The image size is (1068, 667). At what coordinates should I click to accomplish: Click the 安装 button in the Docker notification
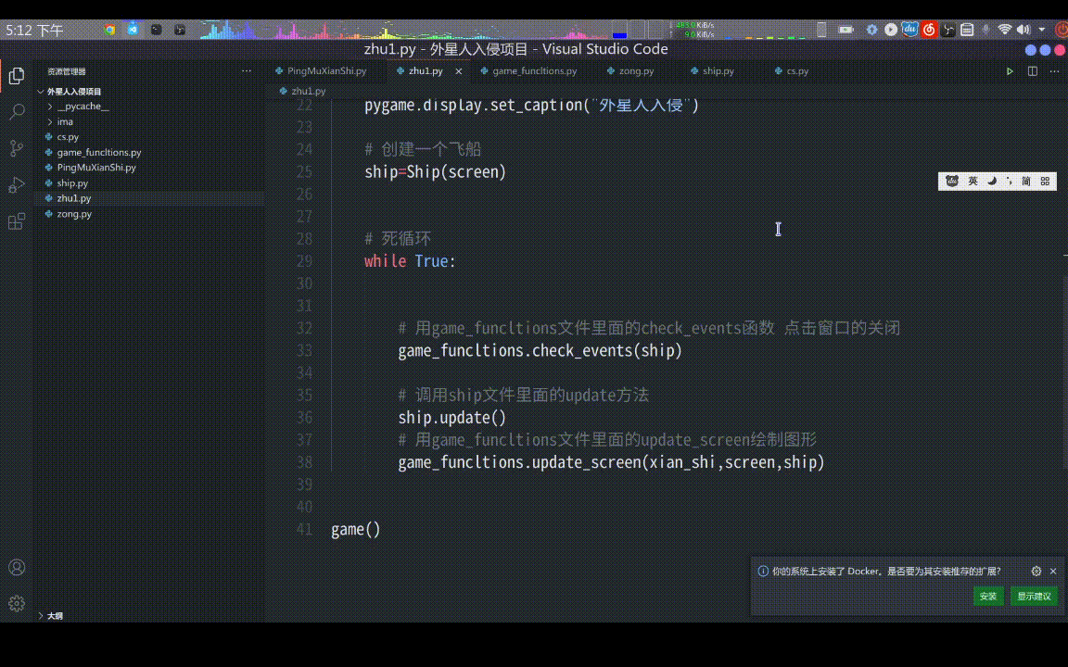[987, 597]
